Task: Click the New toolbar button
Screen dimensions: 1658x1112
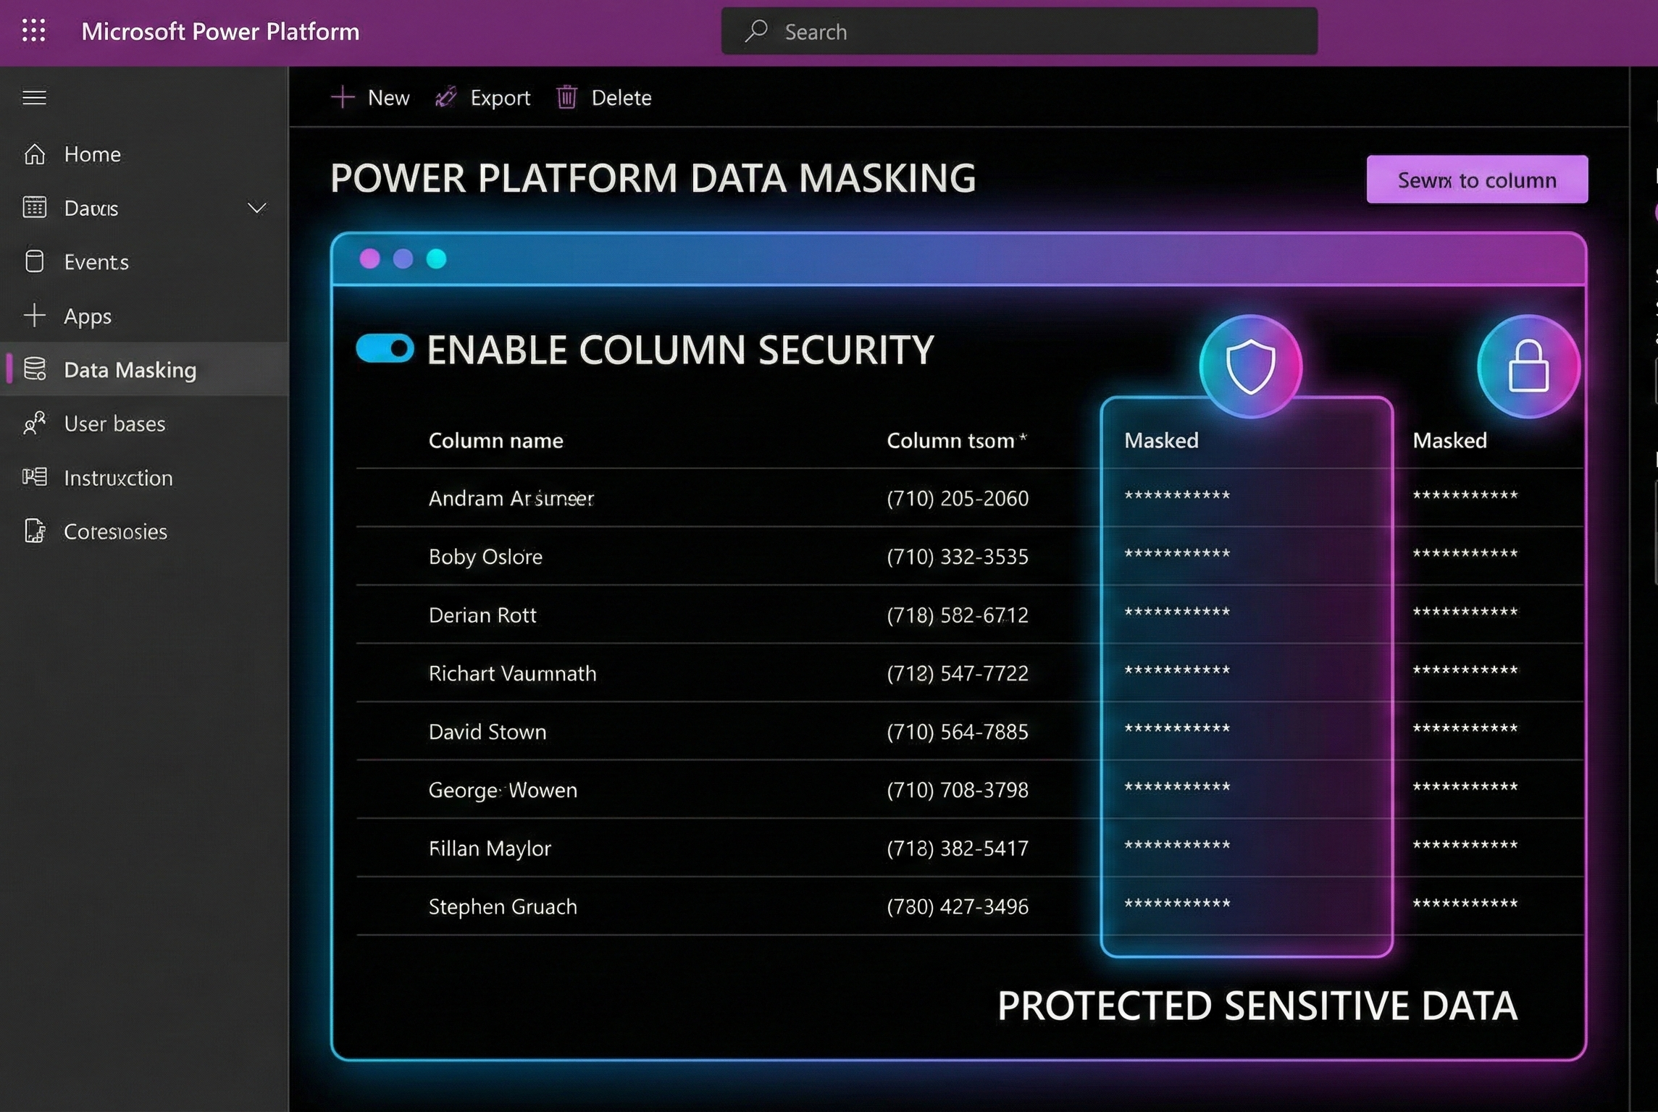Action: [371, 97]
